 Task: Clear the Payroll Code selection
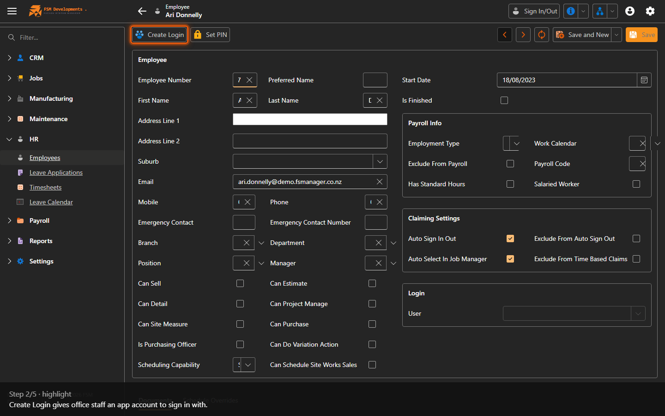(642, 164)
